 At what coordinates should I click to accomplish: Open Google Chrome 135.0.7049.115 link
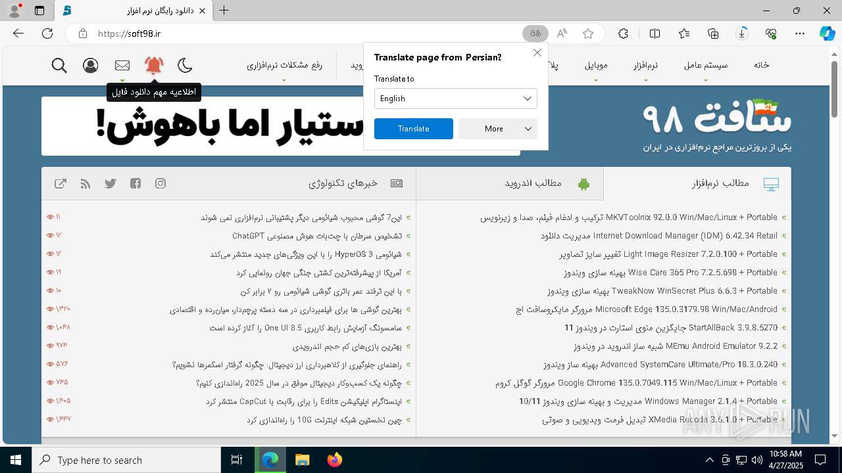tap(636, 383)
